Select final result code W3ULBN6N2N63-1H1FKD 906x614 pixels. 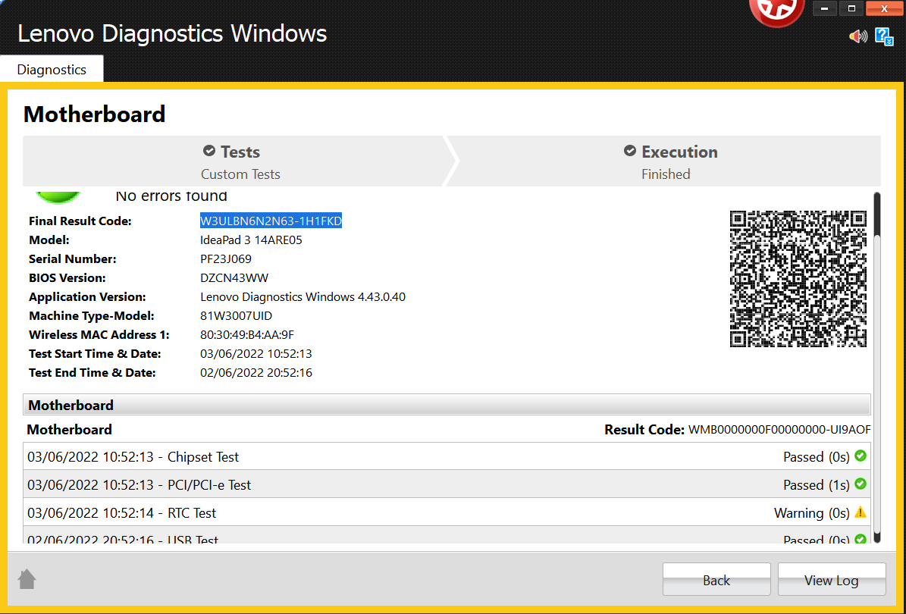click(271, 221)
